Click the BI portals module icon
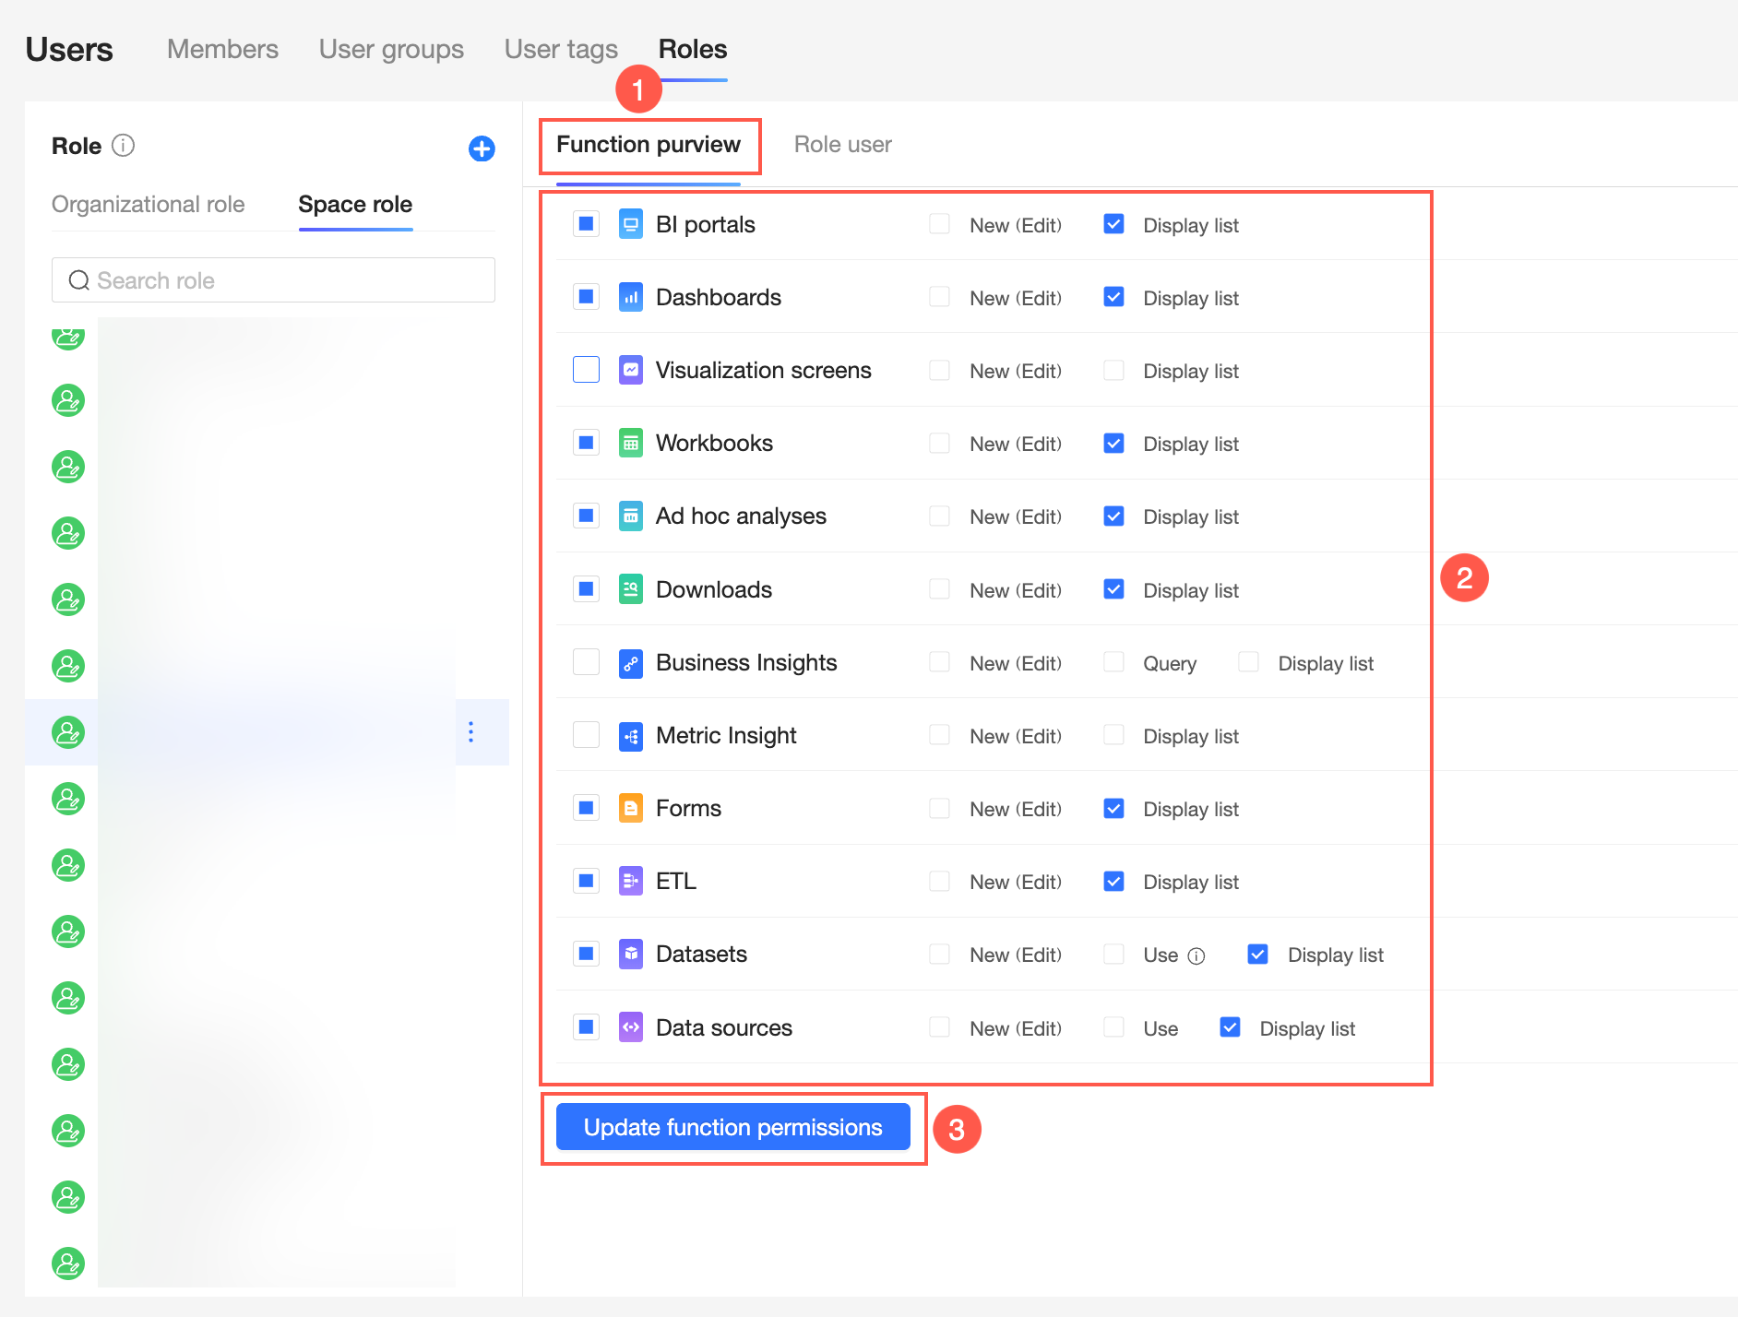 tap(631, 224)
